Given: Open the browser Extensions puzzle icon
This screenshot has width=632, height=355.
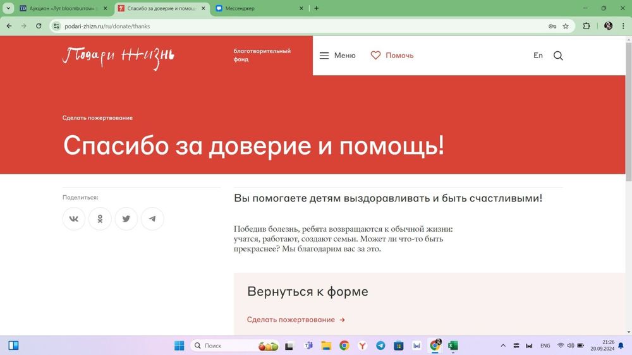Looking at the screenshot, I should [x=586, y=26].
